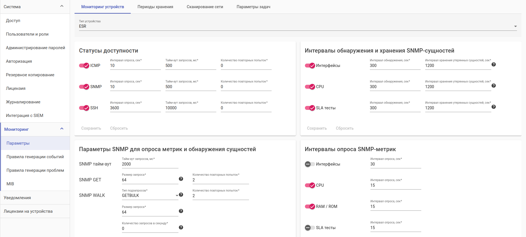Click help icon next to SNMP GET request size
526x237 pixels.
click(x=181, y=179)
